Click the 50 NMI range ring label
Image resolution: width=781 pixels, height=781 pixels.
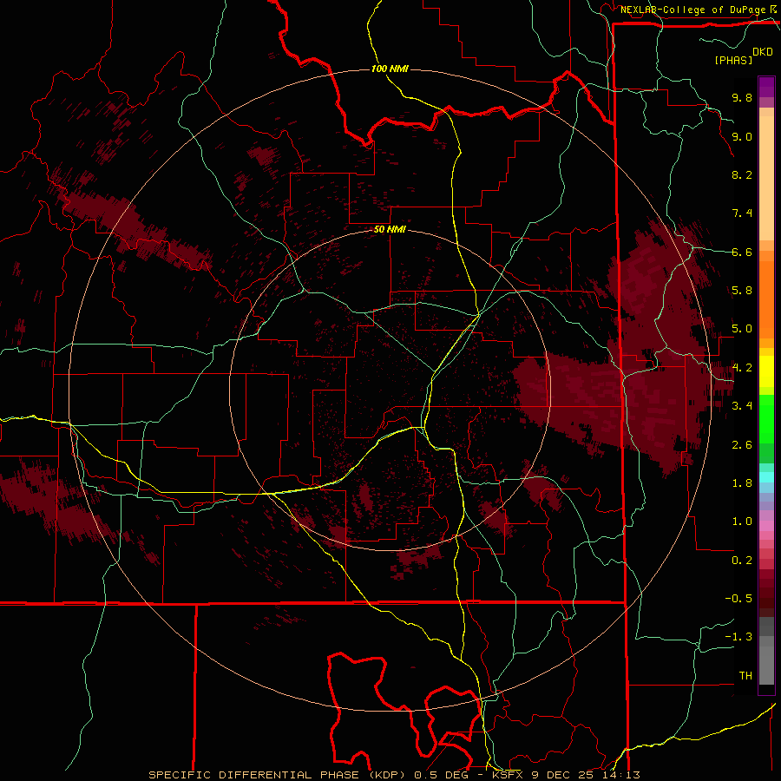pos(390,230)
